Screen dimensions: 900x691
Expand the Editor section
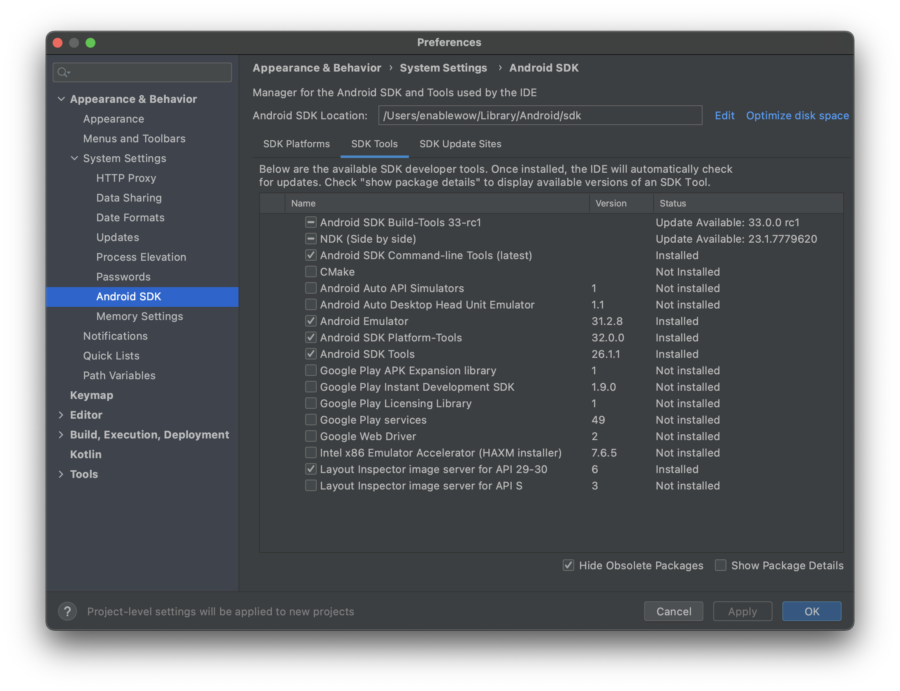pos(61,415)
